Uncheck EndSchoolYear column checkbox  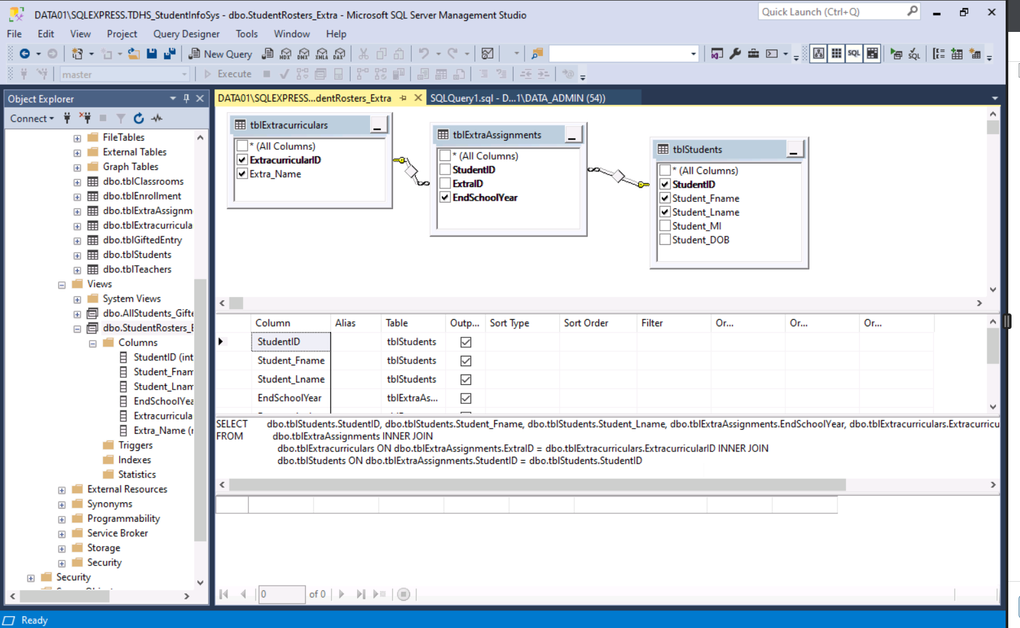(x=445, y=197)
